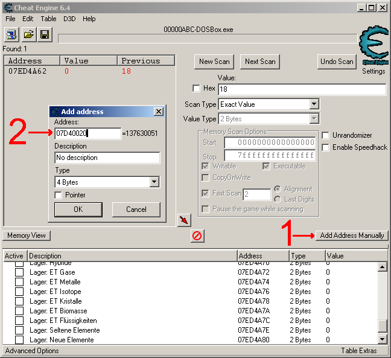
Task: Open the File menu
Action: click(x=10, y=19)
